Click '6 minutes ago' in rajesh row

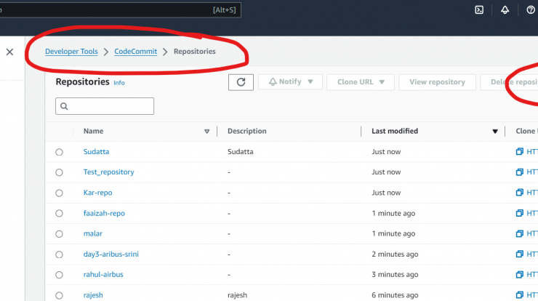pyautogui.click(x=395, y=295)
